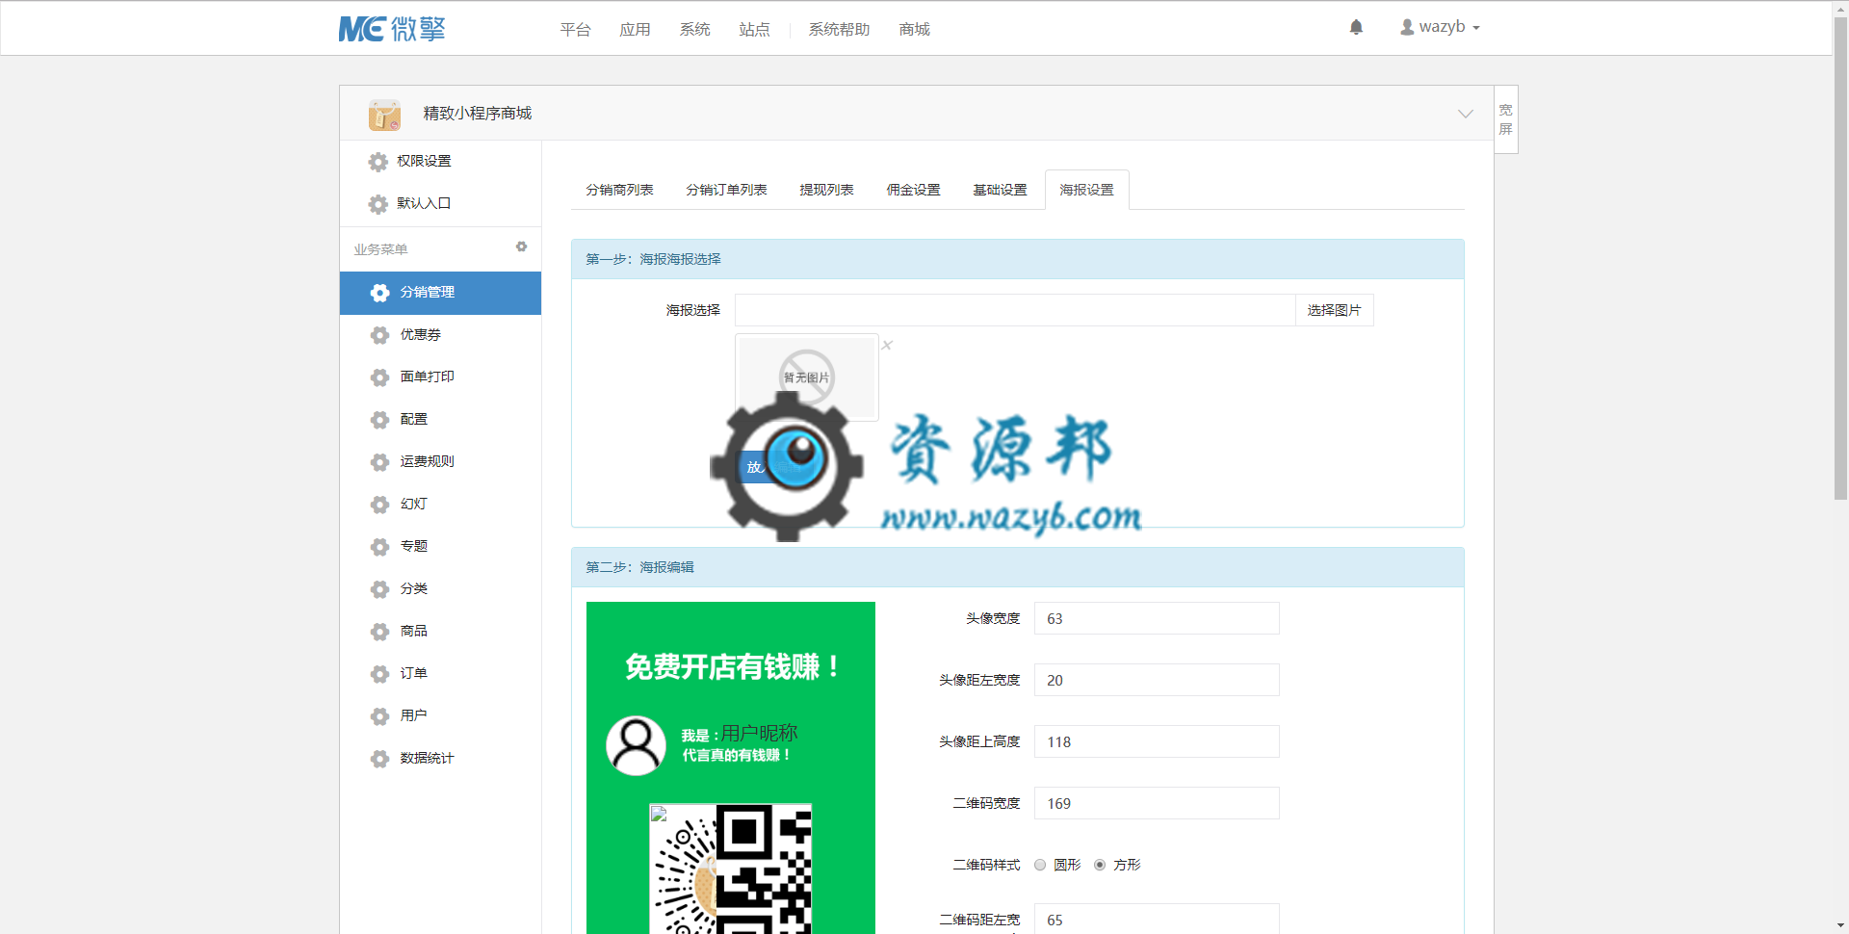
Task: Click the user avatar icon beside wazyb
Action: 1407,27
